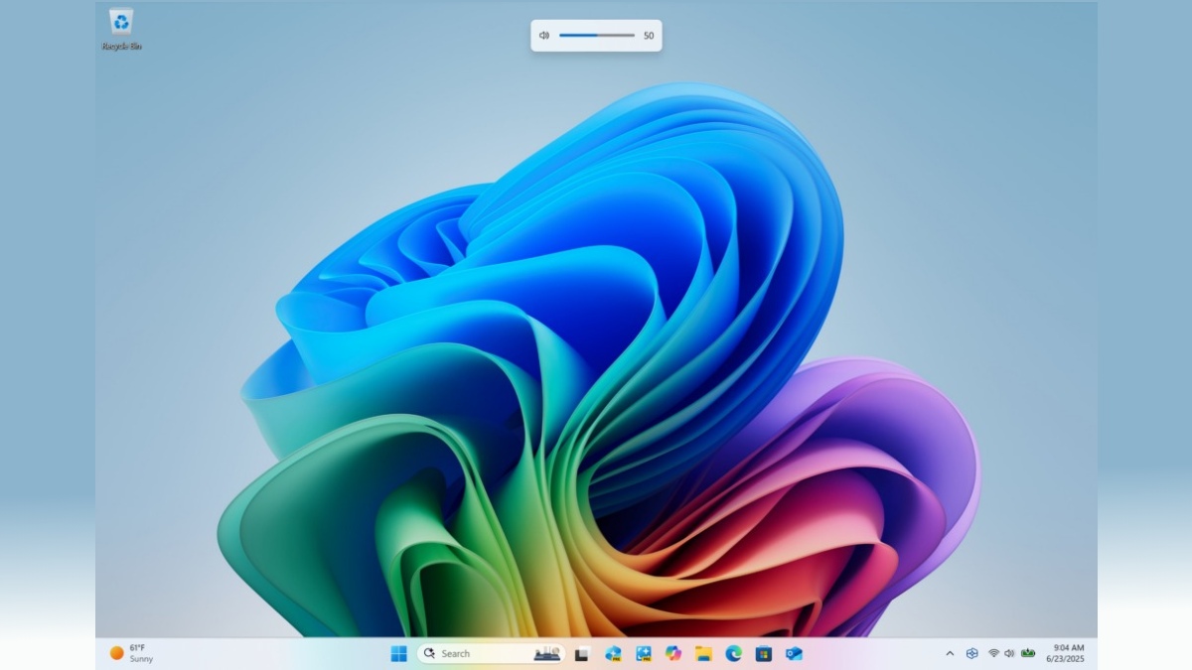
Task: Open Task View from the taskbar
Action: [x=583, y=653]
